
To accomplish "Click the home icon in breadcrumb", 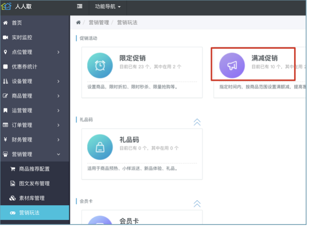I will [x=78, y=22].
